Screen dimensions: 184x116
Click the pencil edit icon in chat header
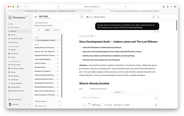[153, 17]
